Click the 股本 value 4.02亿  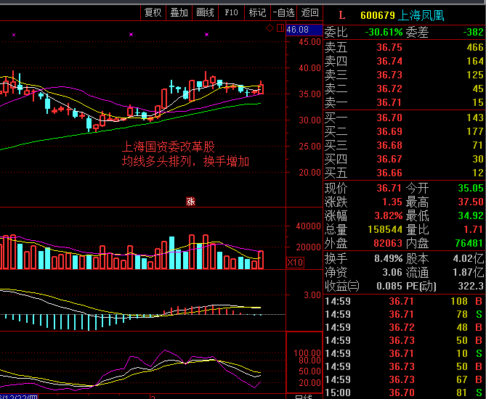coord(468,258)
